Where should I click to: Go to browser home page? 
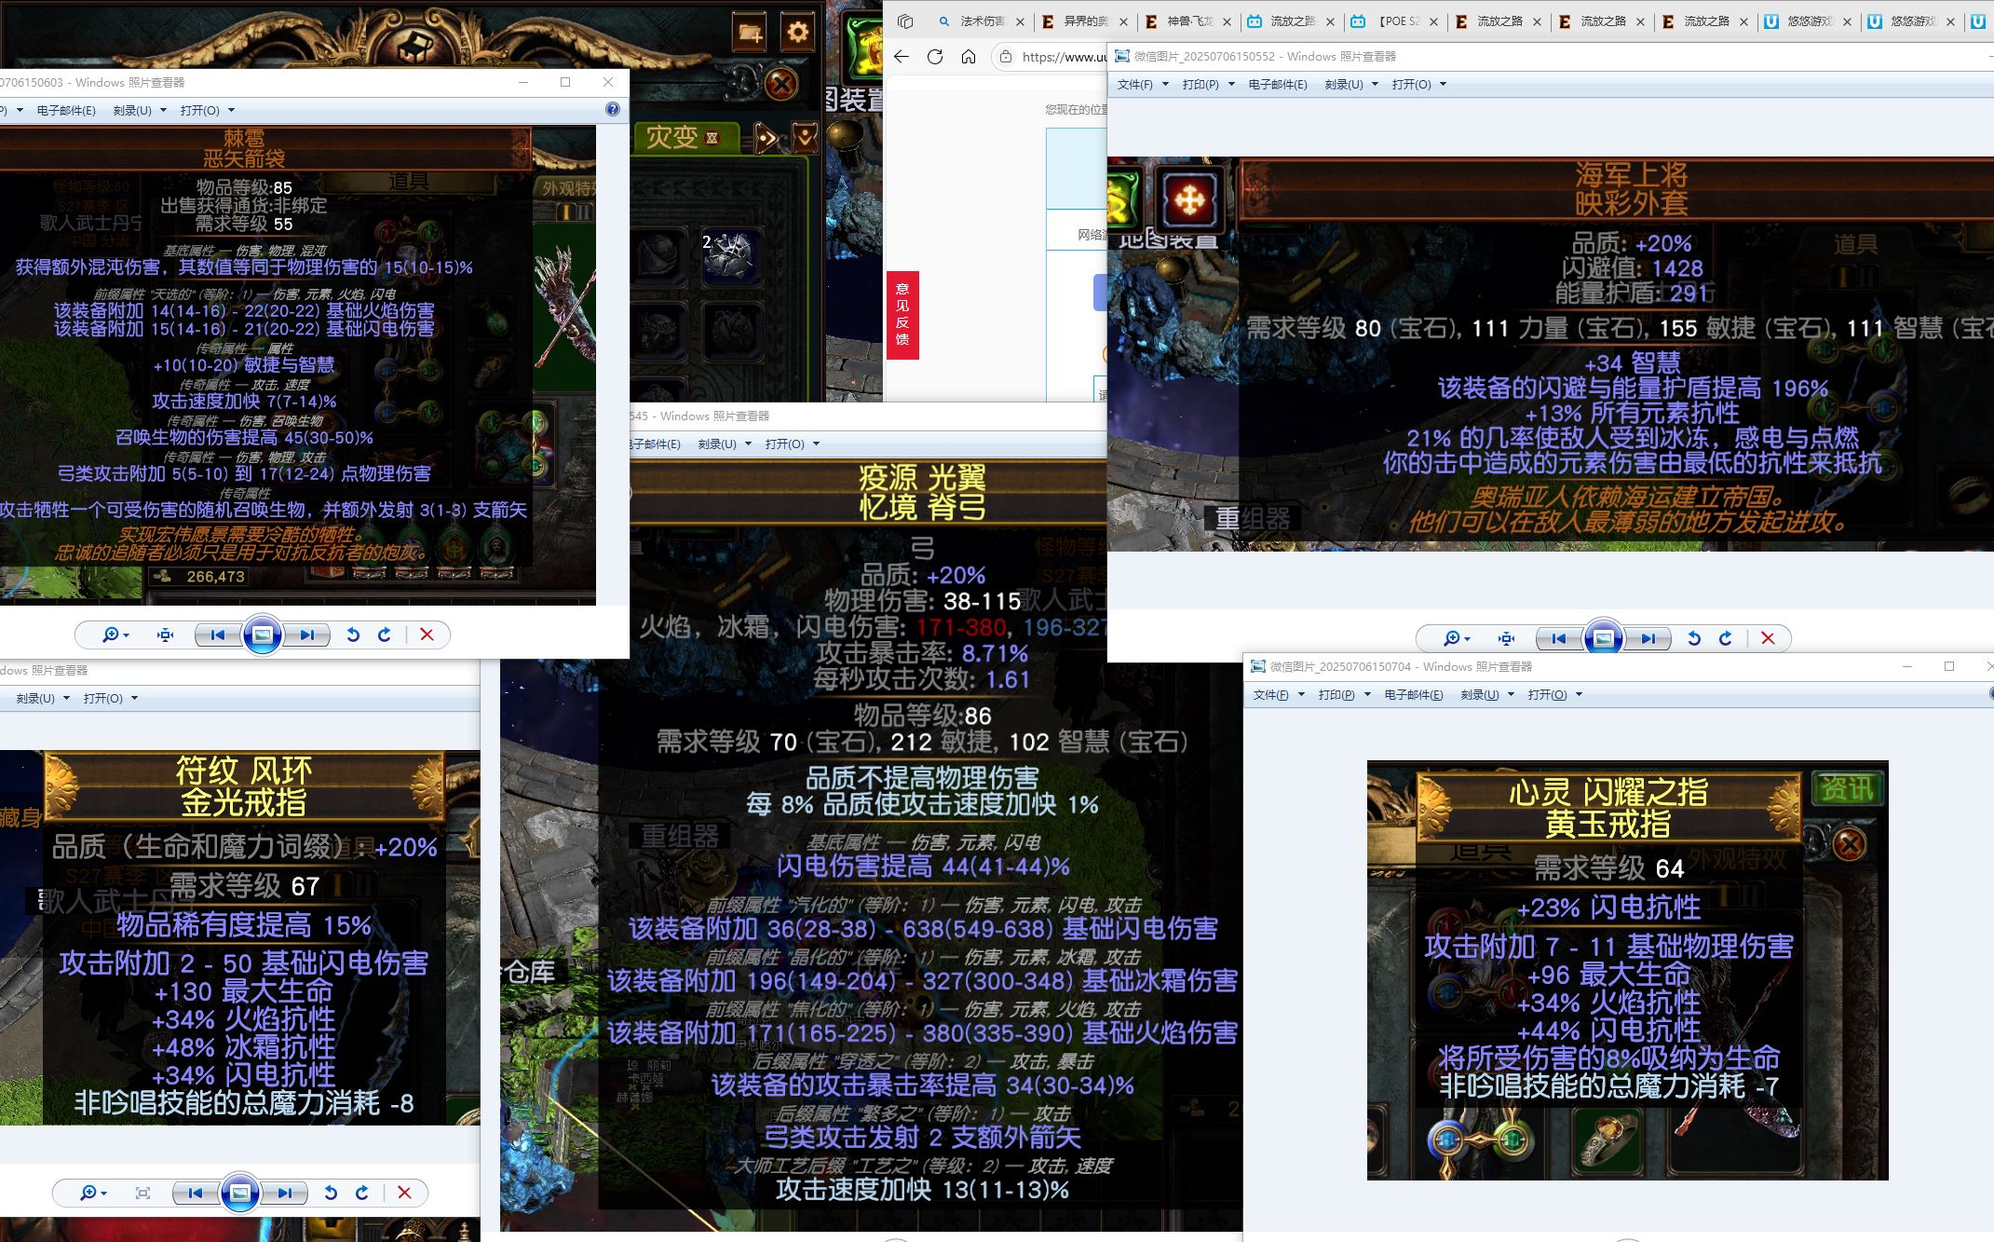click(x=969, y=57)
